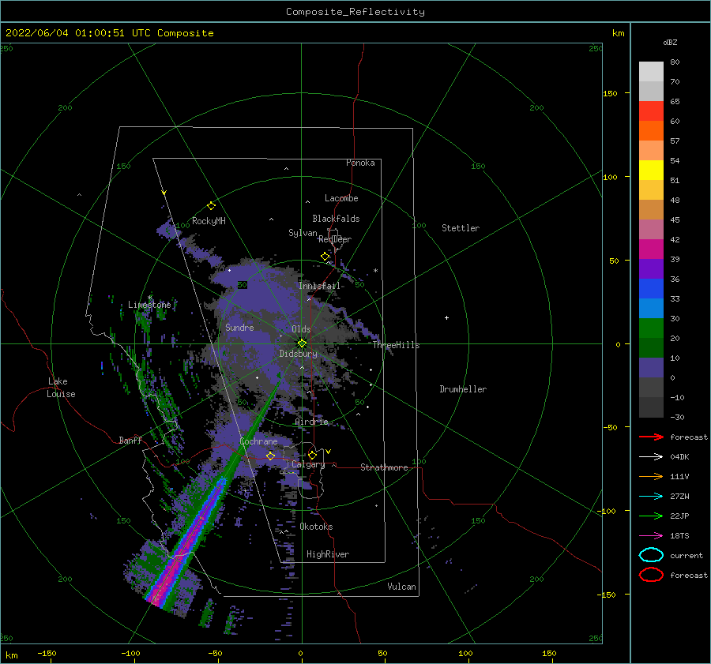711x664 pixels.
Task: Select the purple 36-39 dBZ color swatch
Action: (651, 269)
